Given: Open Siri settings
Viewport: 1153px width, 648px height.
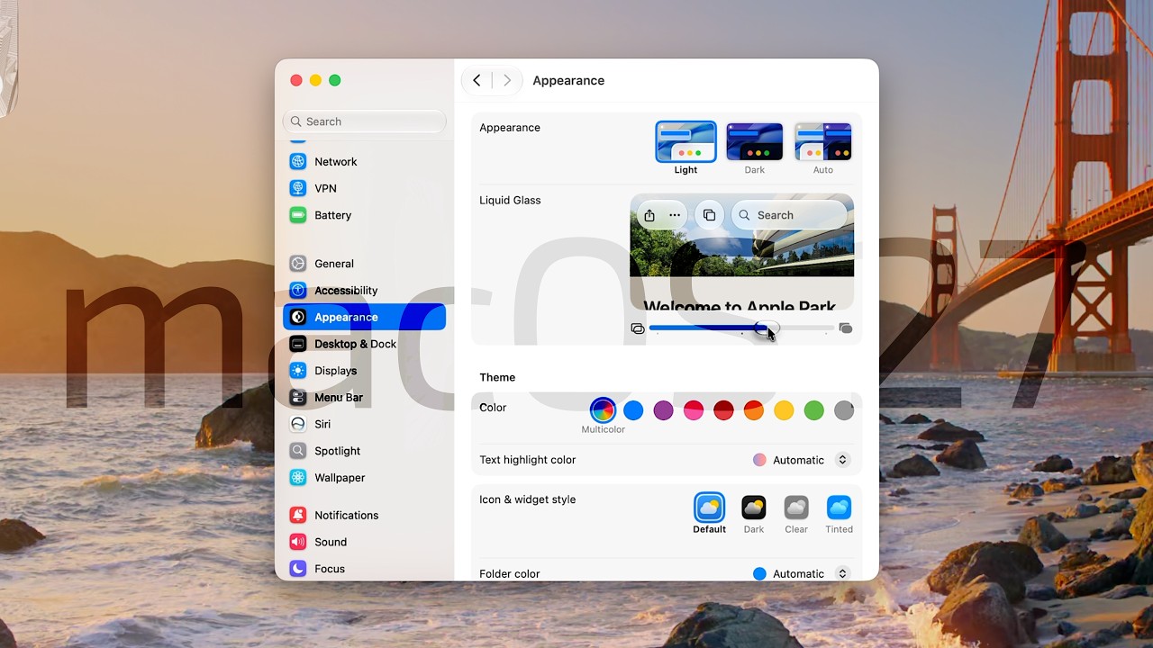Looking at the screenshot, I should coord(364,424).
